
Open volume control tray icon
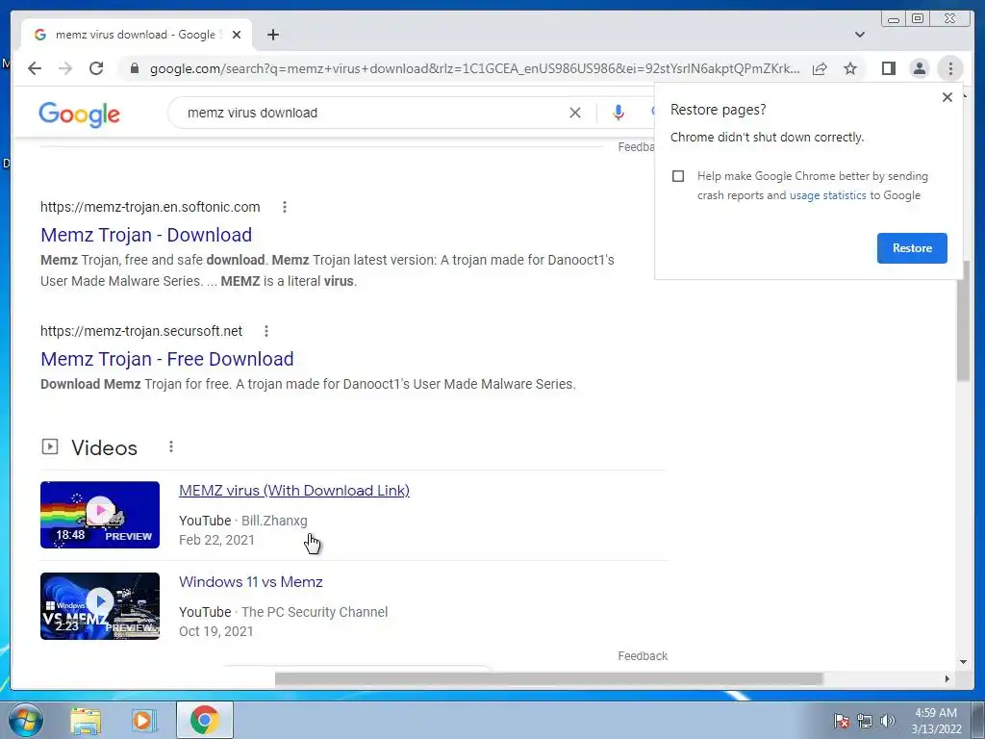click(x=888, y=721)
